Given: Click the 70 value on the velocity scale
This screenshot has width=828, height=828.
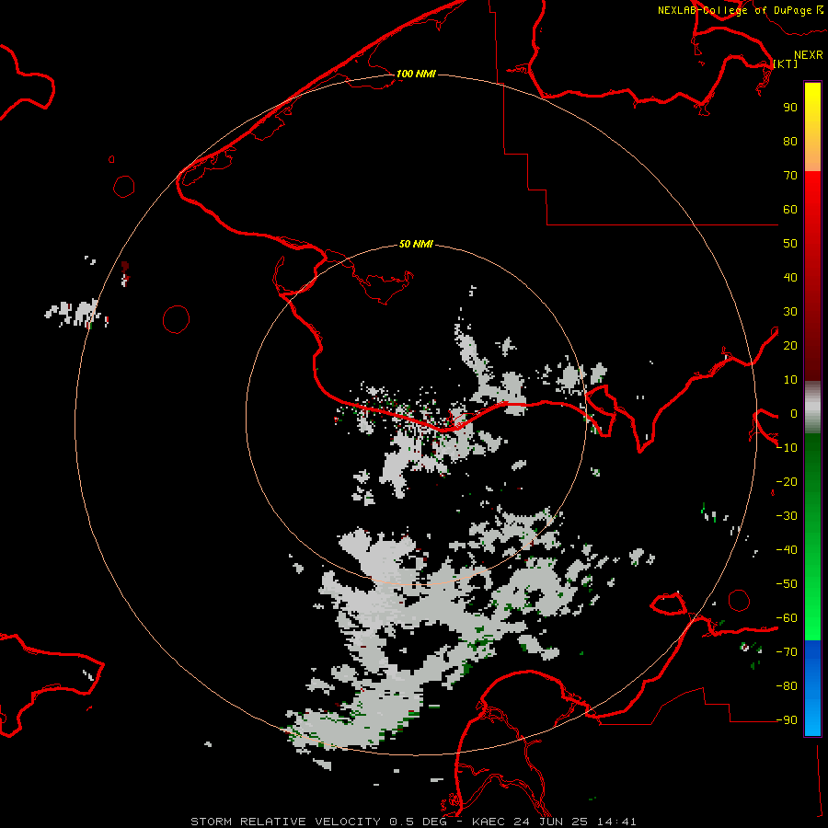Looking at the screenshot, I should [790, 176].
